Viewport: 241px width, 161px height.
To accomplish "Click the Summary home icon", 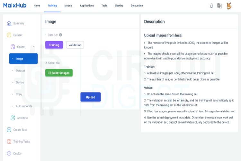I will coord(9,23).
